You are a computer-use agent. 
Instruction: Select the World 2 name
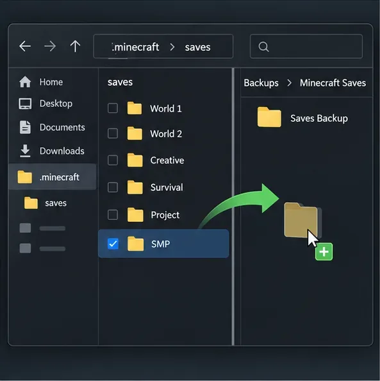(x=166, y=134)
